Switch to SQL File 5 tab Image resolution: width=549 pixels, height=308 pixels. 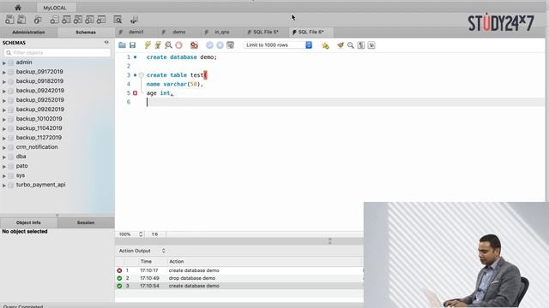coord(265,32)
